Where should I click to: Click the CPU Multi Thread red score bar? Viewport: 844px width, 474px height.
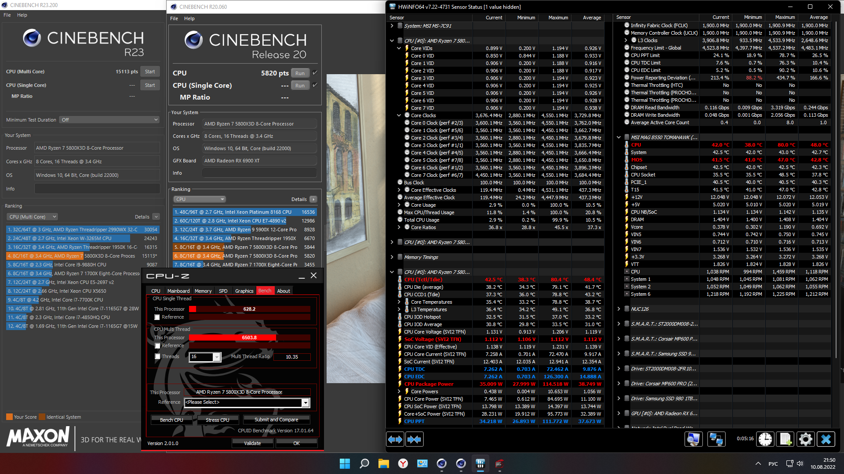tap(233, 338)
